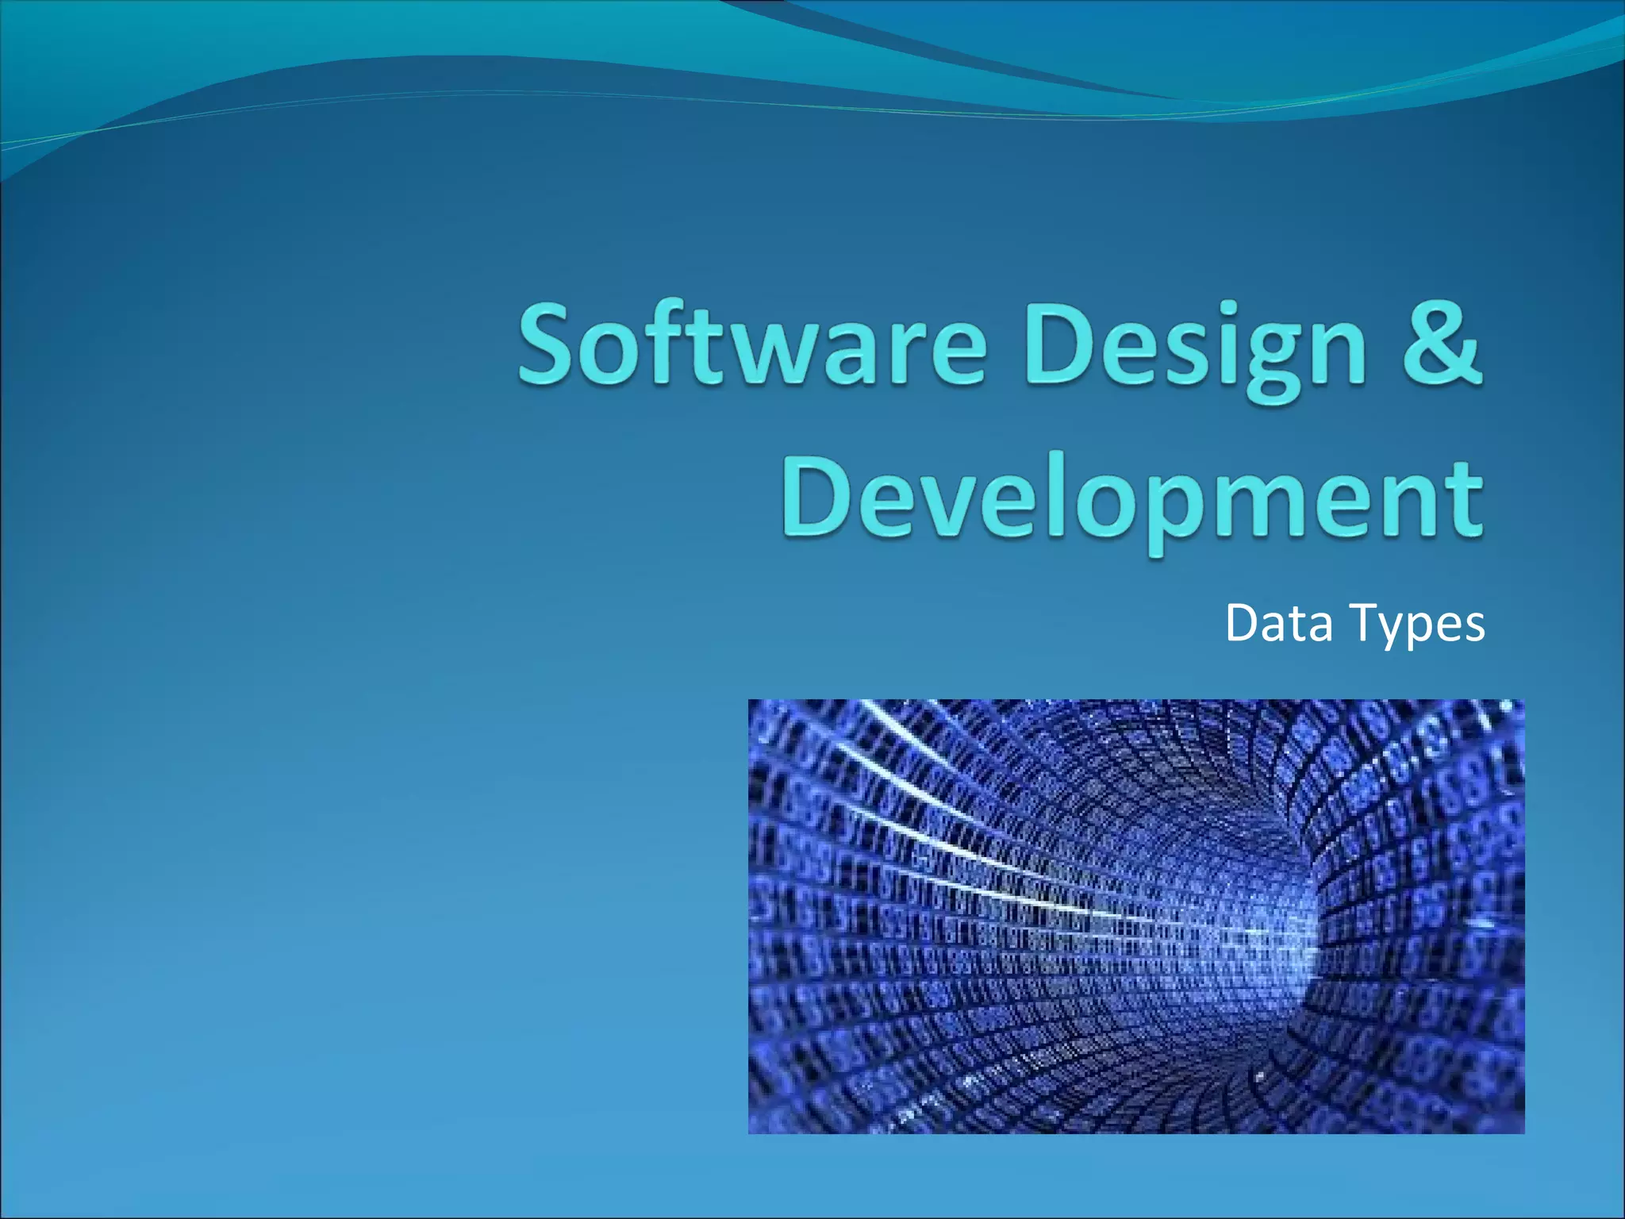Select the binary tunnel image
The height and width of the screenshot is (1219, 1625).
[x=1135, y=915]
